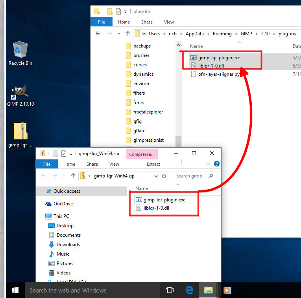
Task: Click Properties quick access icon in zip window
Action: click(63, 154)
